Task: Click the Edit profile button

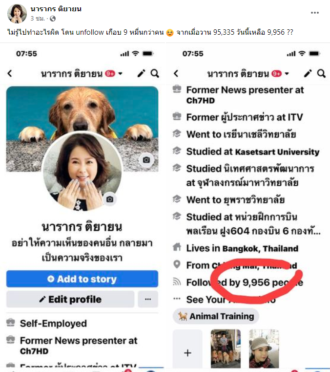Action: (70, 299)
